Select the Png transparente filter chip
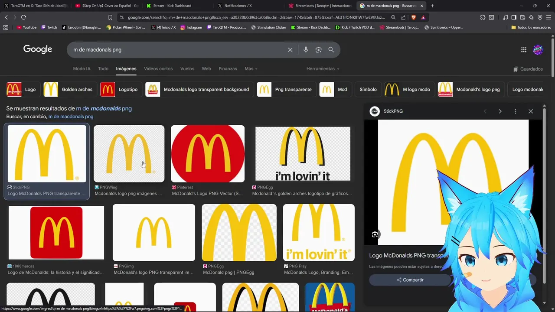This screenshot has height=312, width=555. tap(286, 90)
